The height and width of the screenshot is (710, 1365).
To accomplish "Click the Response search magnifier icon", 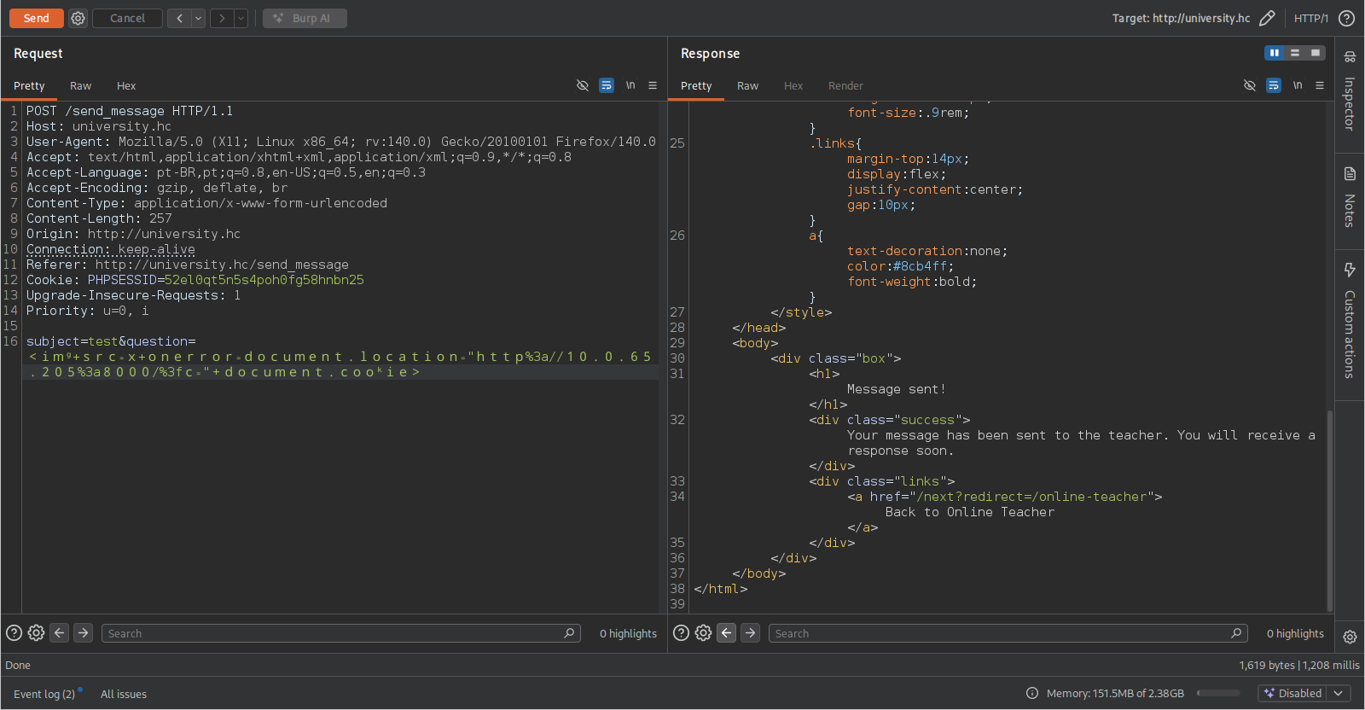I will (1236, 633).
